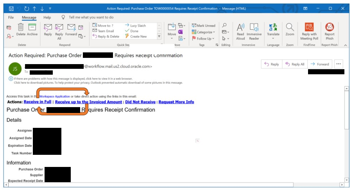Click the ribbon Forward envelope icon
This screenshot has height=190, width=353.
(71, 30)
